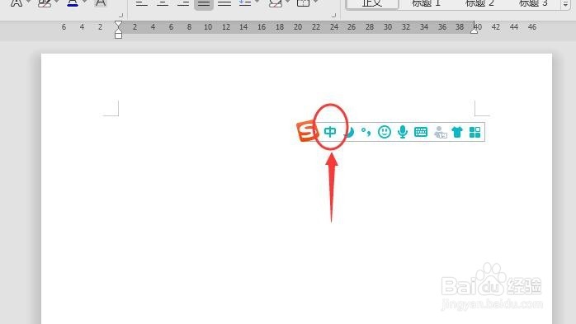Switch Chinese/English mode via the 中 icon
Viewport: 576px width, 324px height.
(330, 132)
